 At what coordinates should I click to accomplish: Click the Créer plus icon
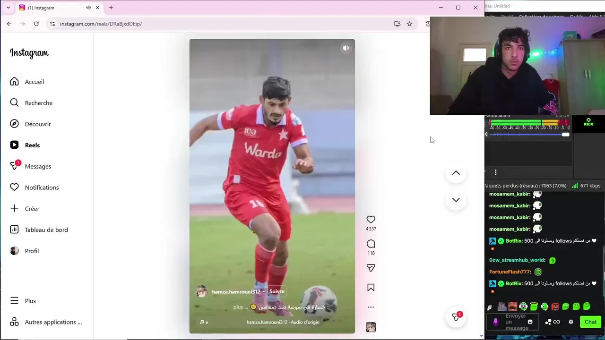pyautogui.click(x=15, y=208)
